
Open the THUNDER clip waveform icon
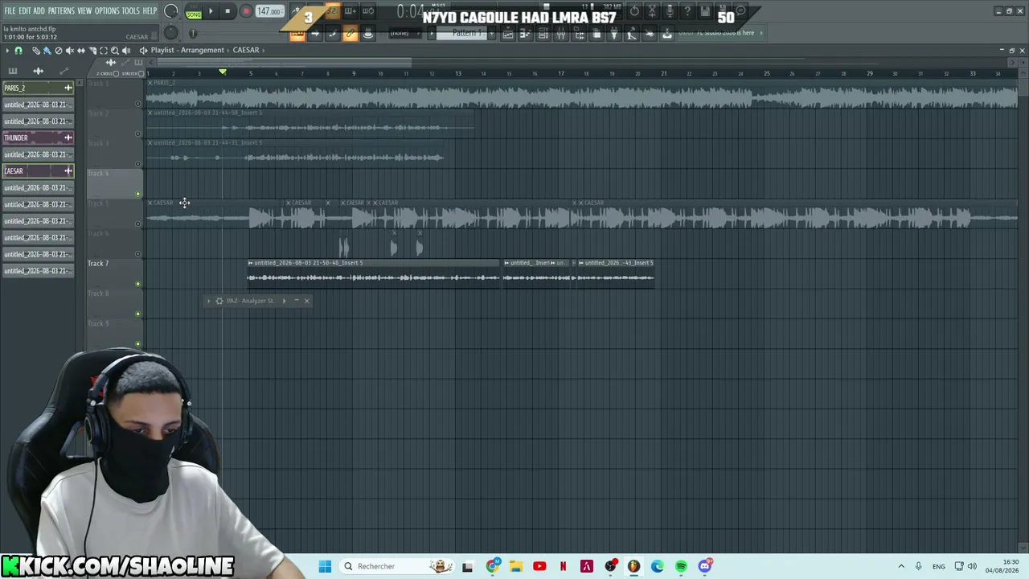pyautogui.click(x=68, y=138)
